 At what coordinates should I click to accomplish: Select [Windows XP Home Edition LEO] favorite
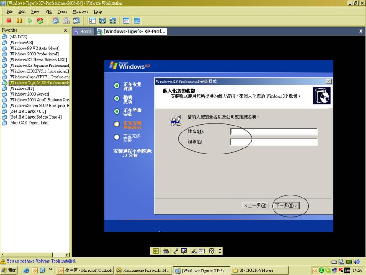tap(38, 60)
